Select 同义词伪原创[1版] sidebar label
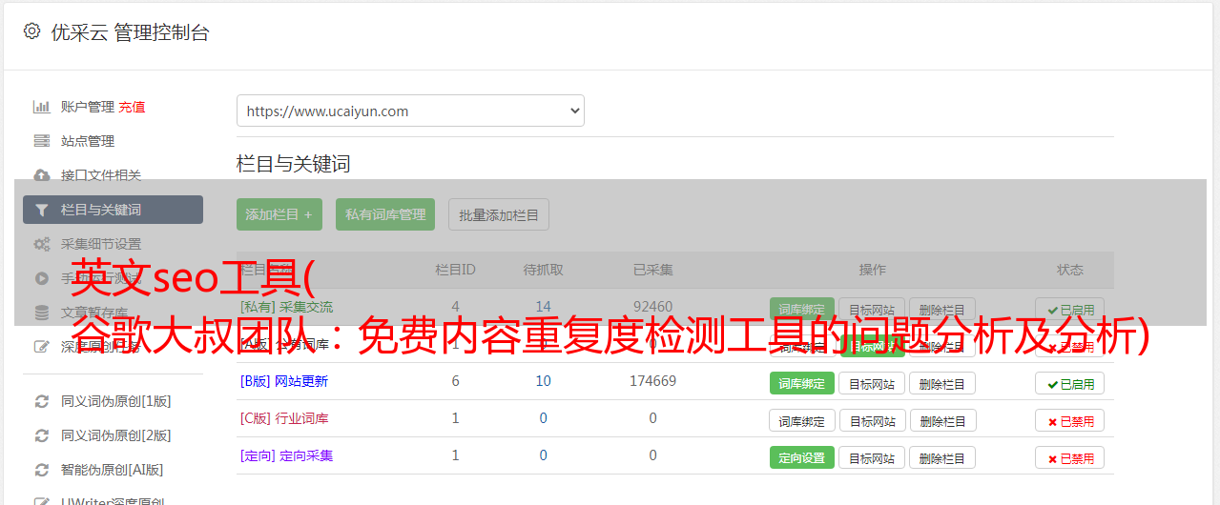This screenshot has width=1220, height=505. 116,401
